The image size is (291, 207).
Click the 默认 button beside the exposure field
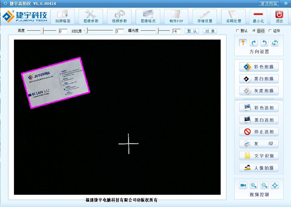coord(192,31)
